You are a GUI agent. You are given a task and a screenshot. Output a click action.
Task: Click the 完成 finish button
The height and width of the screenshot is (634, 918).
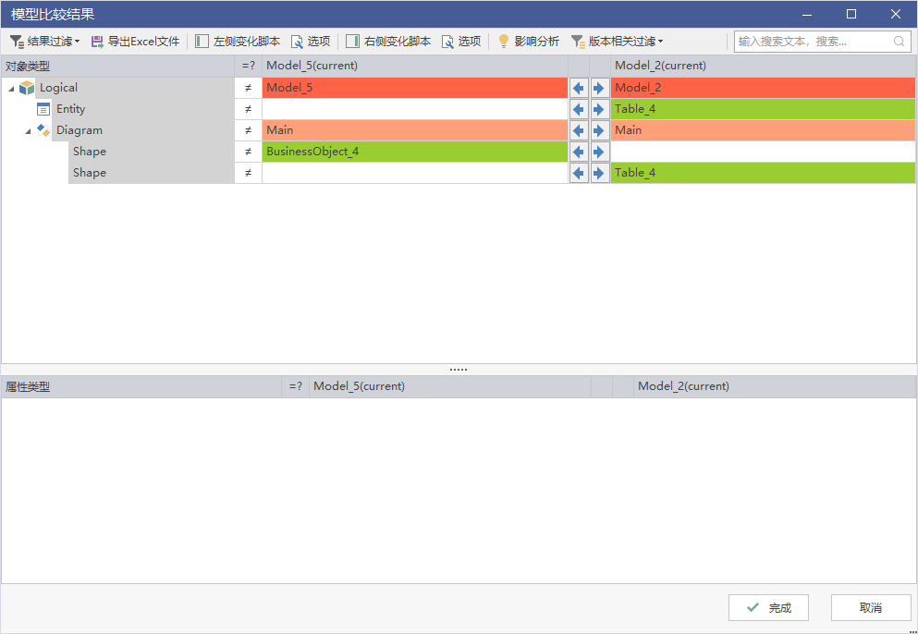(768, 607)
